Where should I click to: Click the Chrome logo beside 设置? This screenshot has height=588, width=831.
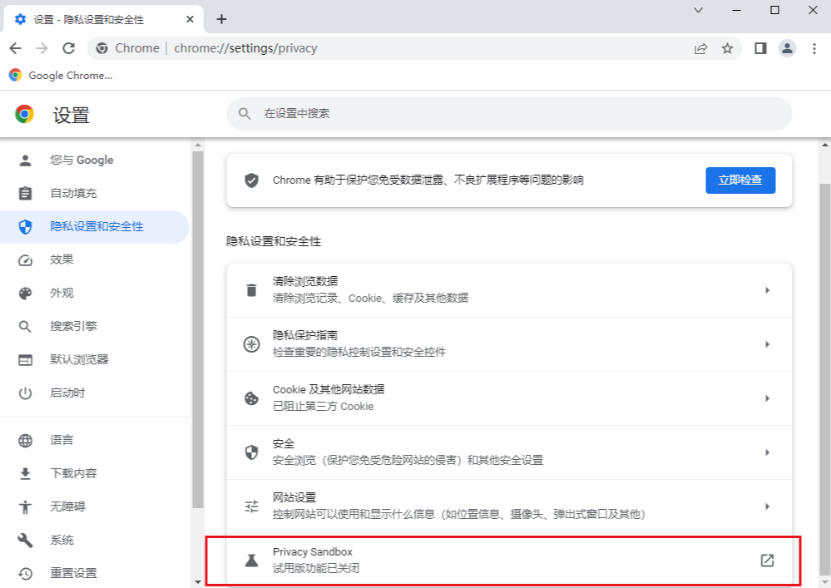24,114
